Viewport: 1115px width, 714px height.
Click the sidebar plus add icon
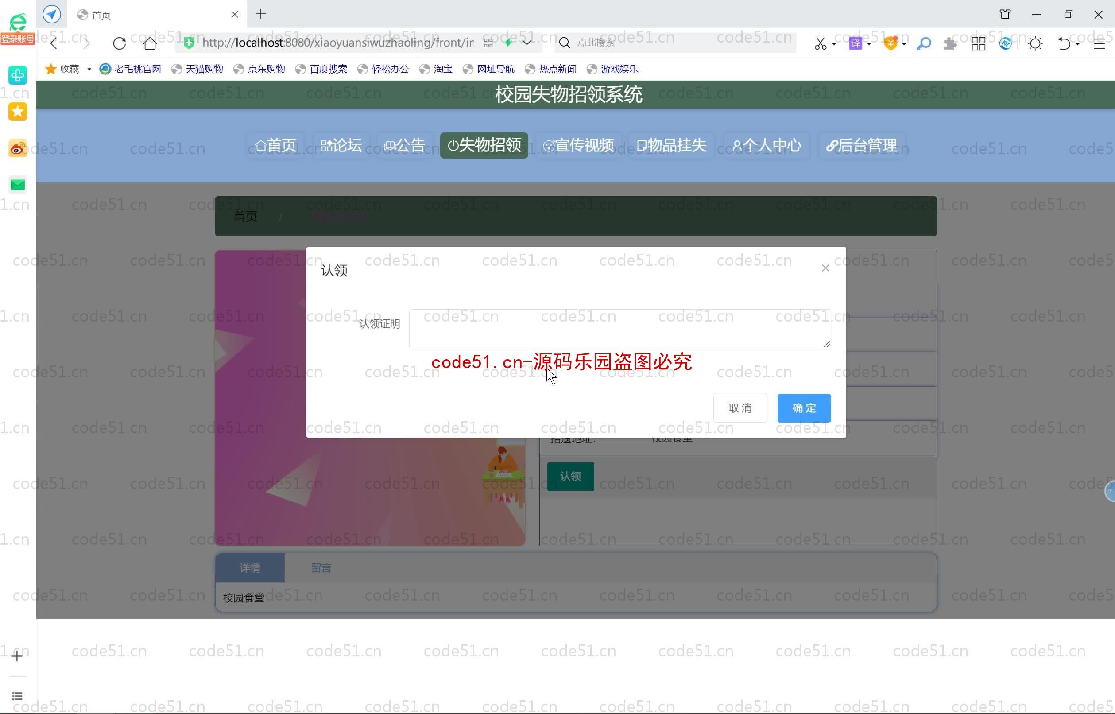click(17, 656)
